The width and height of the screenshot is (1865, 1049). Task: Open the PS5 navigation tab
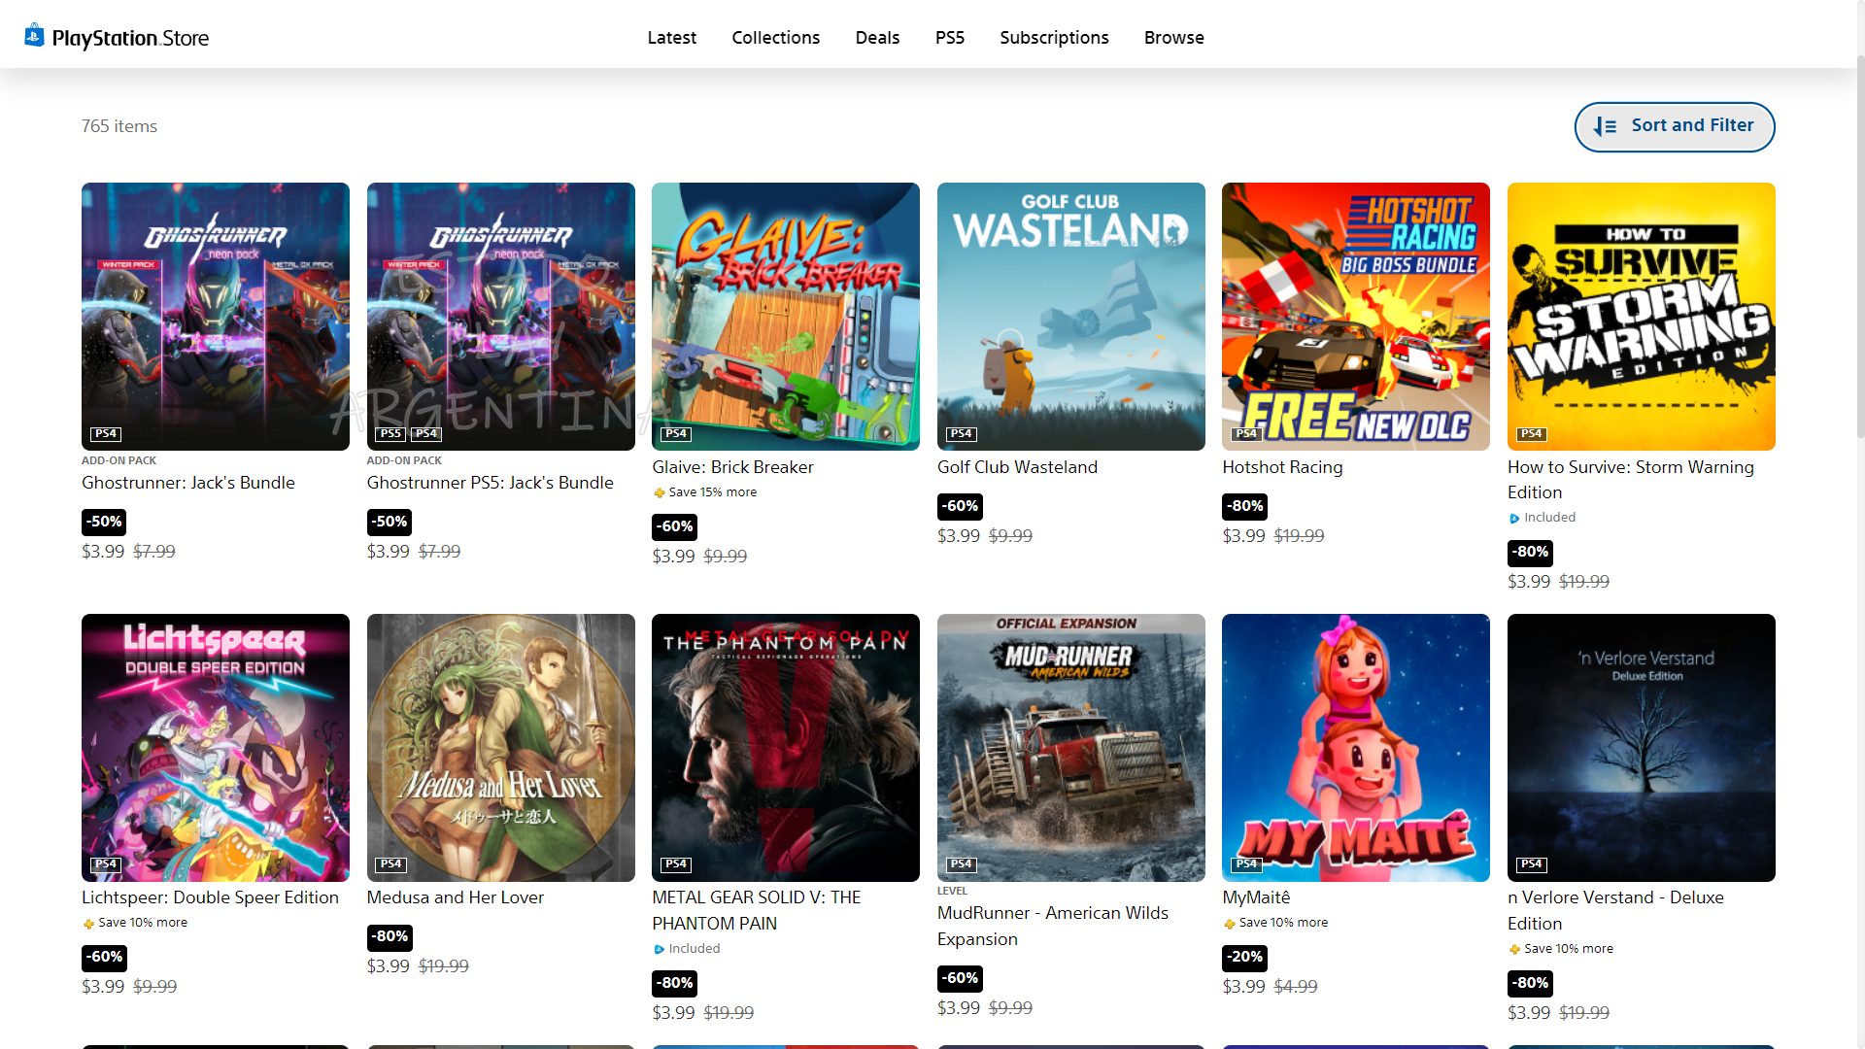tap(949, 37)
